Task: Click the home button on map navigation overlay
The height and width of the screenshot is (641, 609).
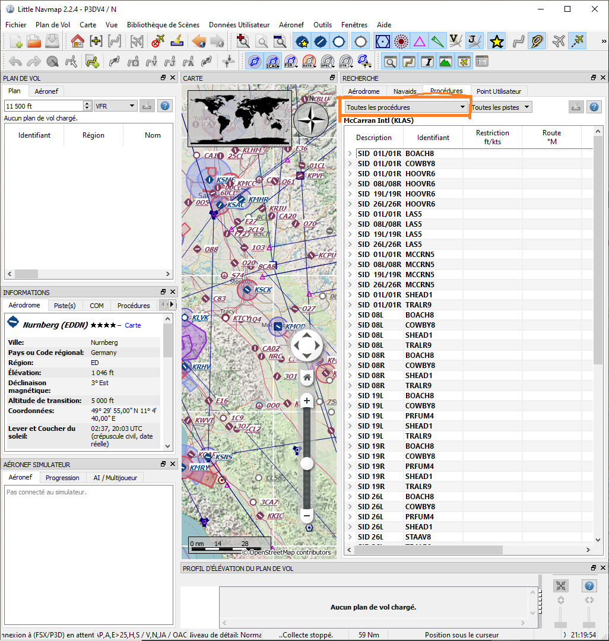Action: [307, 377]
